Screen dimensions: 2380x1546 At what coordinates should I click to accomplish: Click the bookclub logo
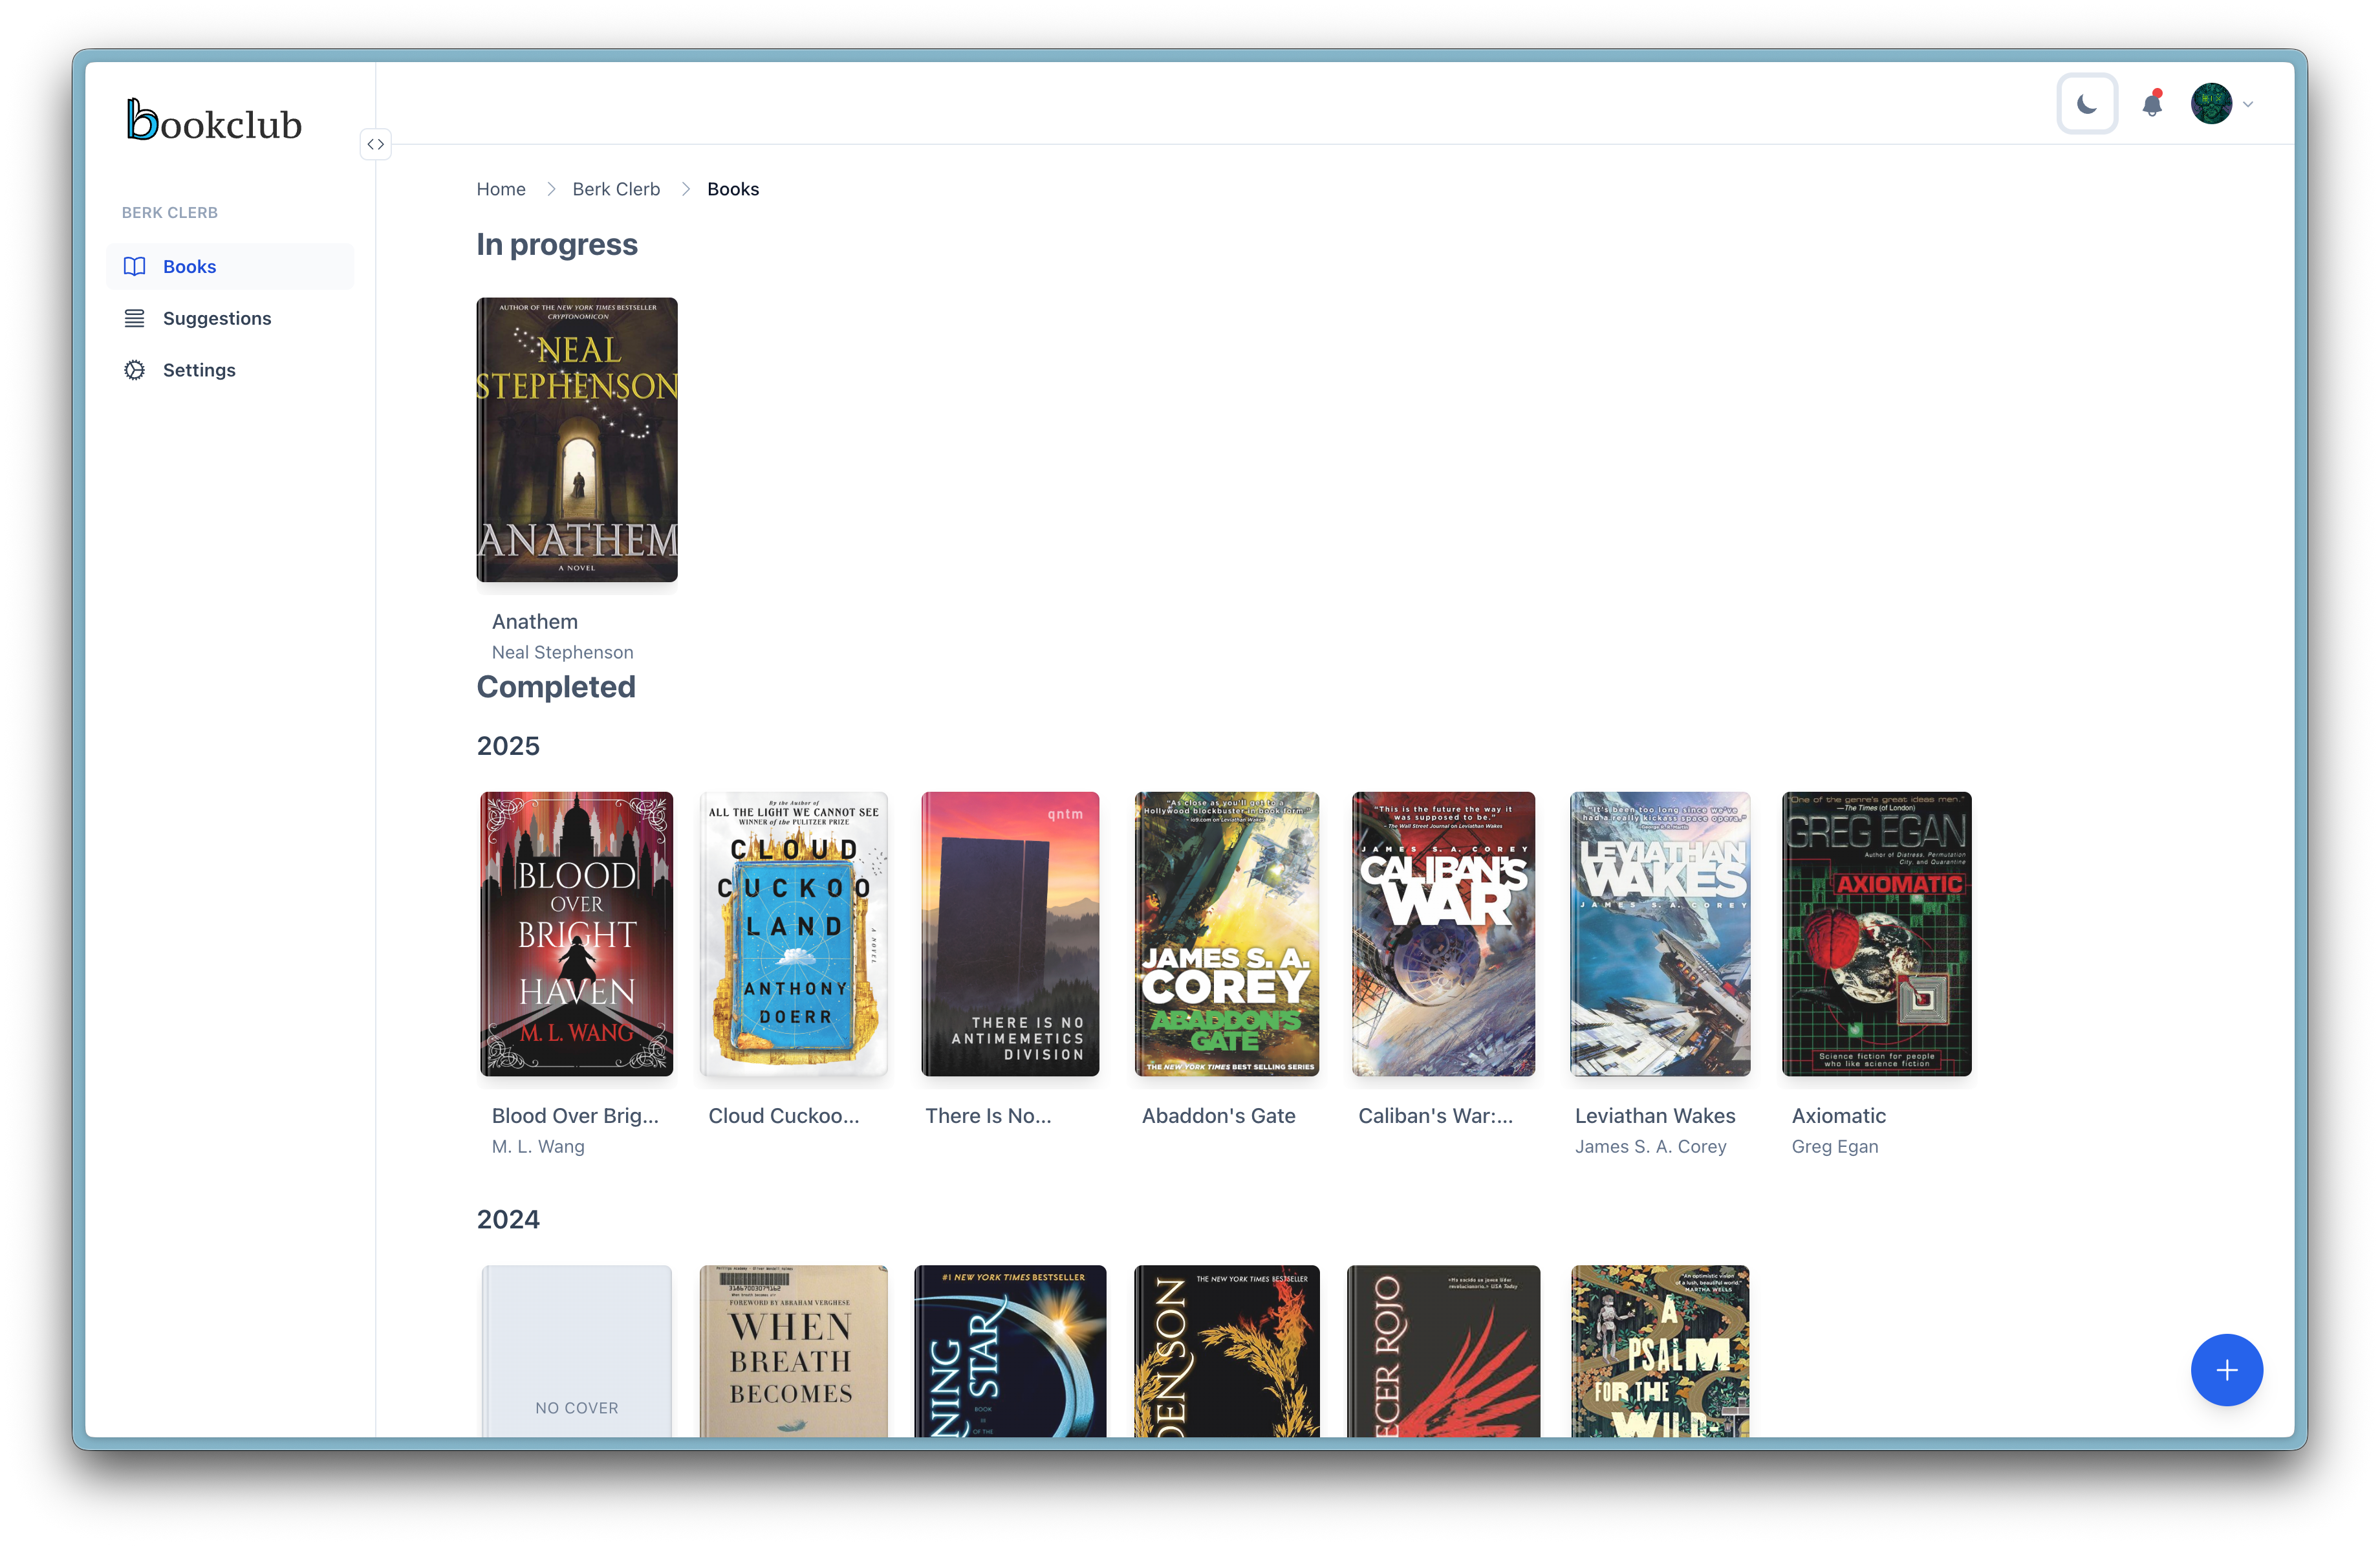pyautogui.click(x=214, y=121)
